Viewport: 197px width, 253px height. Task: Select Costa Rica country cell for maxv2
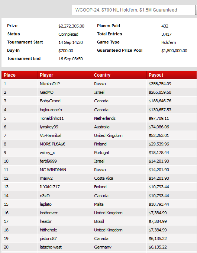tap(104, 178)
